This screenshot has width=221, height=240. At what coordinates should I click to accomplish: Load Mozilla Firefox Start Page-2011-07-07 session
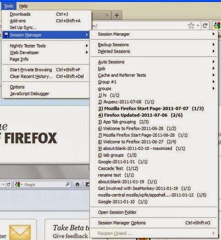tap(154, 108)
